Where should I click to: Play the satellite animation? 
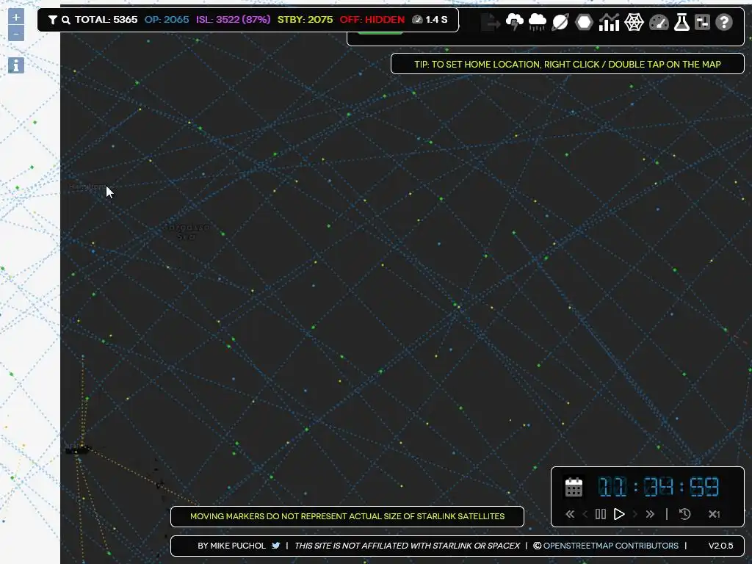pyautogui.click(x=619, y=514)
